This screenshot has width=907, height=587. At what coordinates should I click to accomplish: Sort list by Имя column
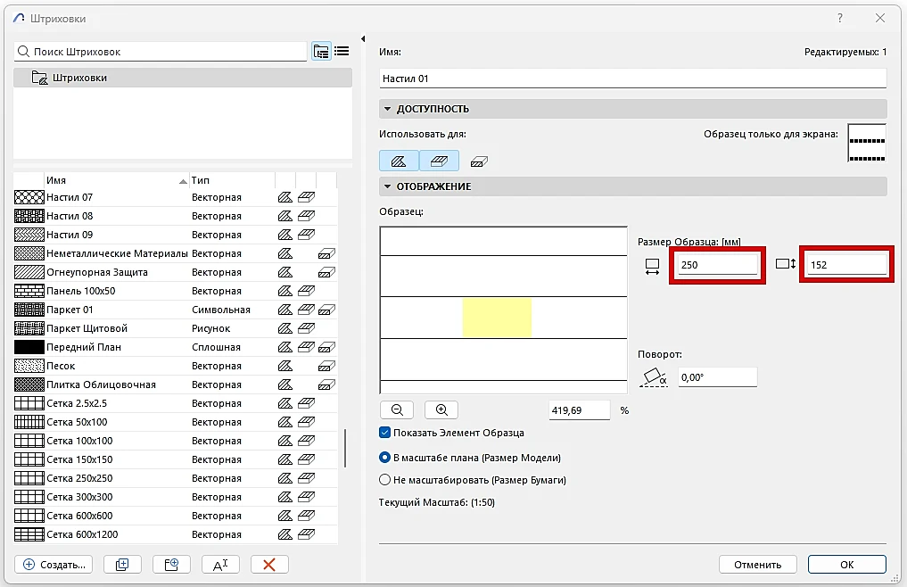tap(116, 180)
